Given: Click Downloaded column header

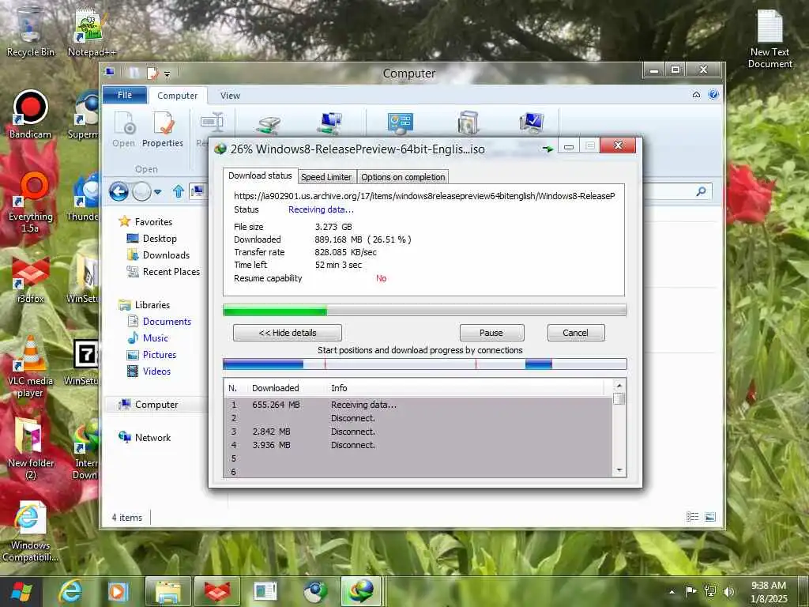Looking at the screenshot, I should (276, 387).
